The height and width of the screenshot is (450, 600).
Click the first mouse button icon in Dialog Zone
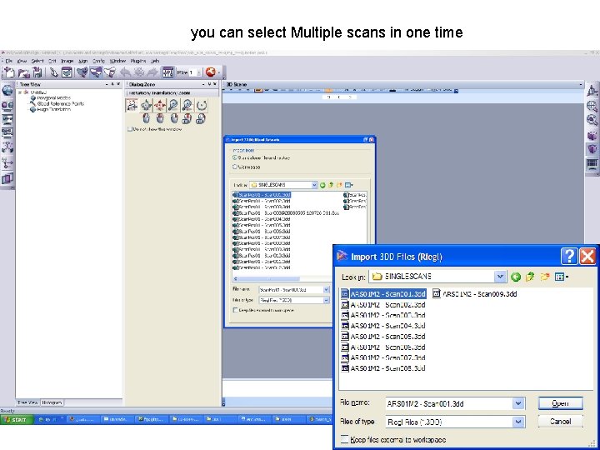point(146,118)
